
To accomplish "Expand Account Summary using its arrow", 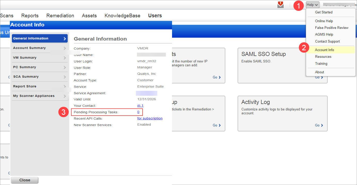I will pos(65,48).
